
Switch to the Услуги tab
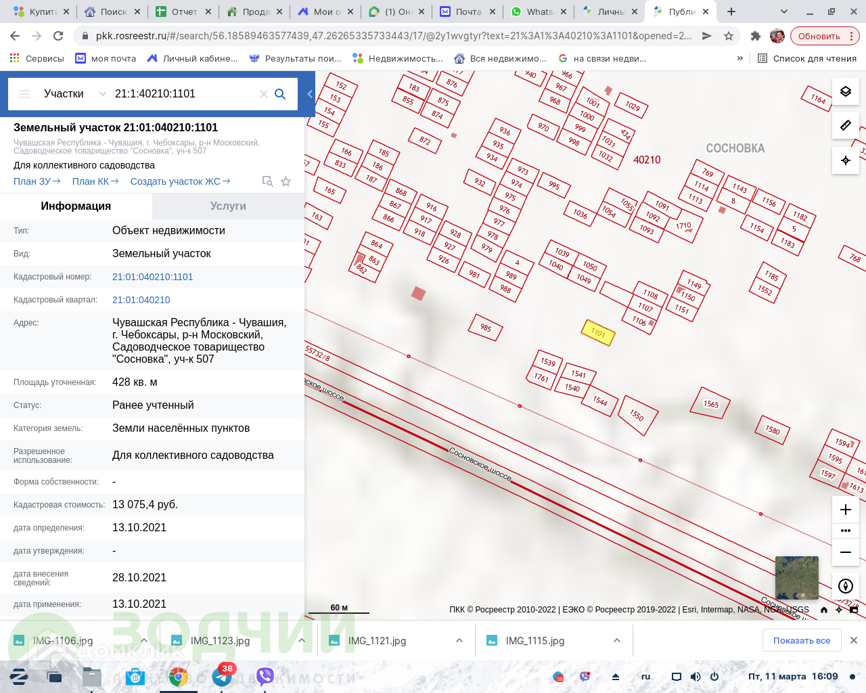[x=228, y=206]
